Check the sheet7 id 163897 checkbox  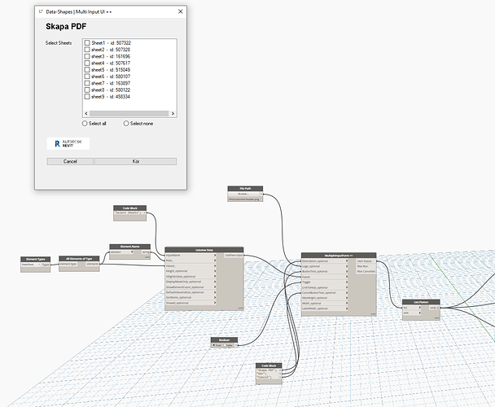coord(87,83)
